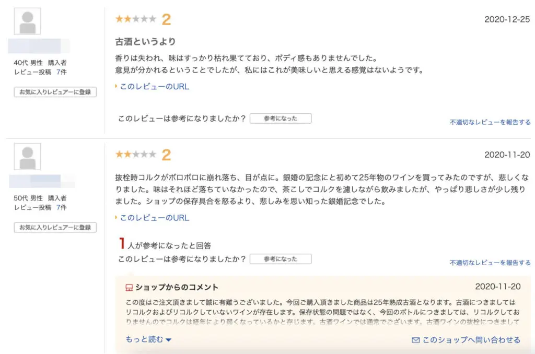
Task: Expand the shop comment with もっと読む
Action: click(x=148, y=340)
